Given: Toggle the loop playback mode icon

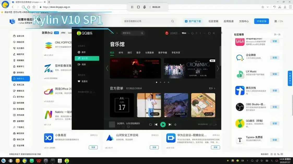Looking at the screenshot, I should click(x=151, y=124).
